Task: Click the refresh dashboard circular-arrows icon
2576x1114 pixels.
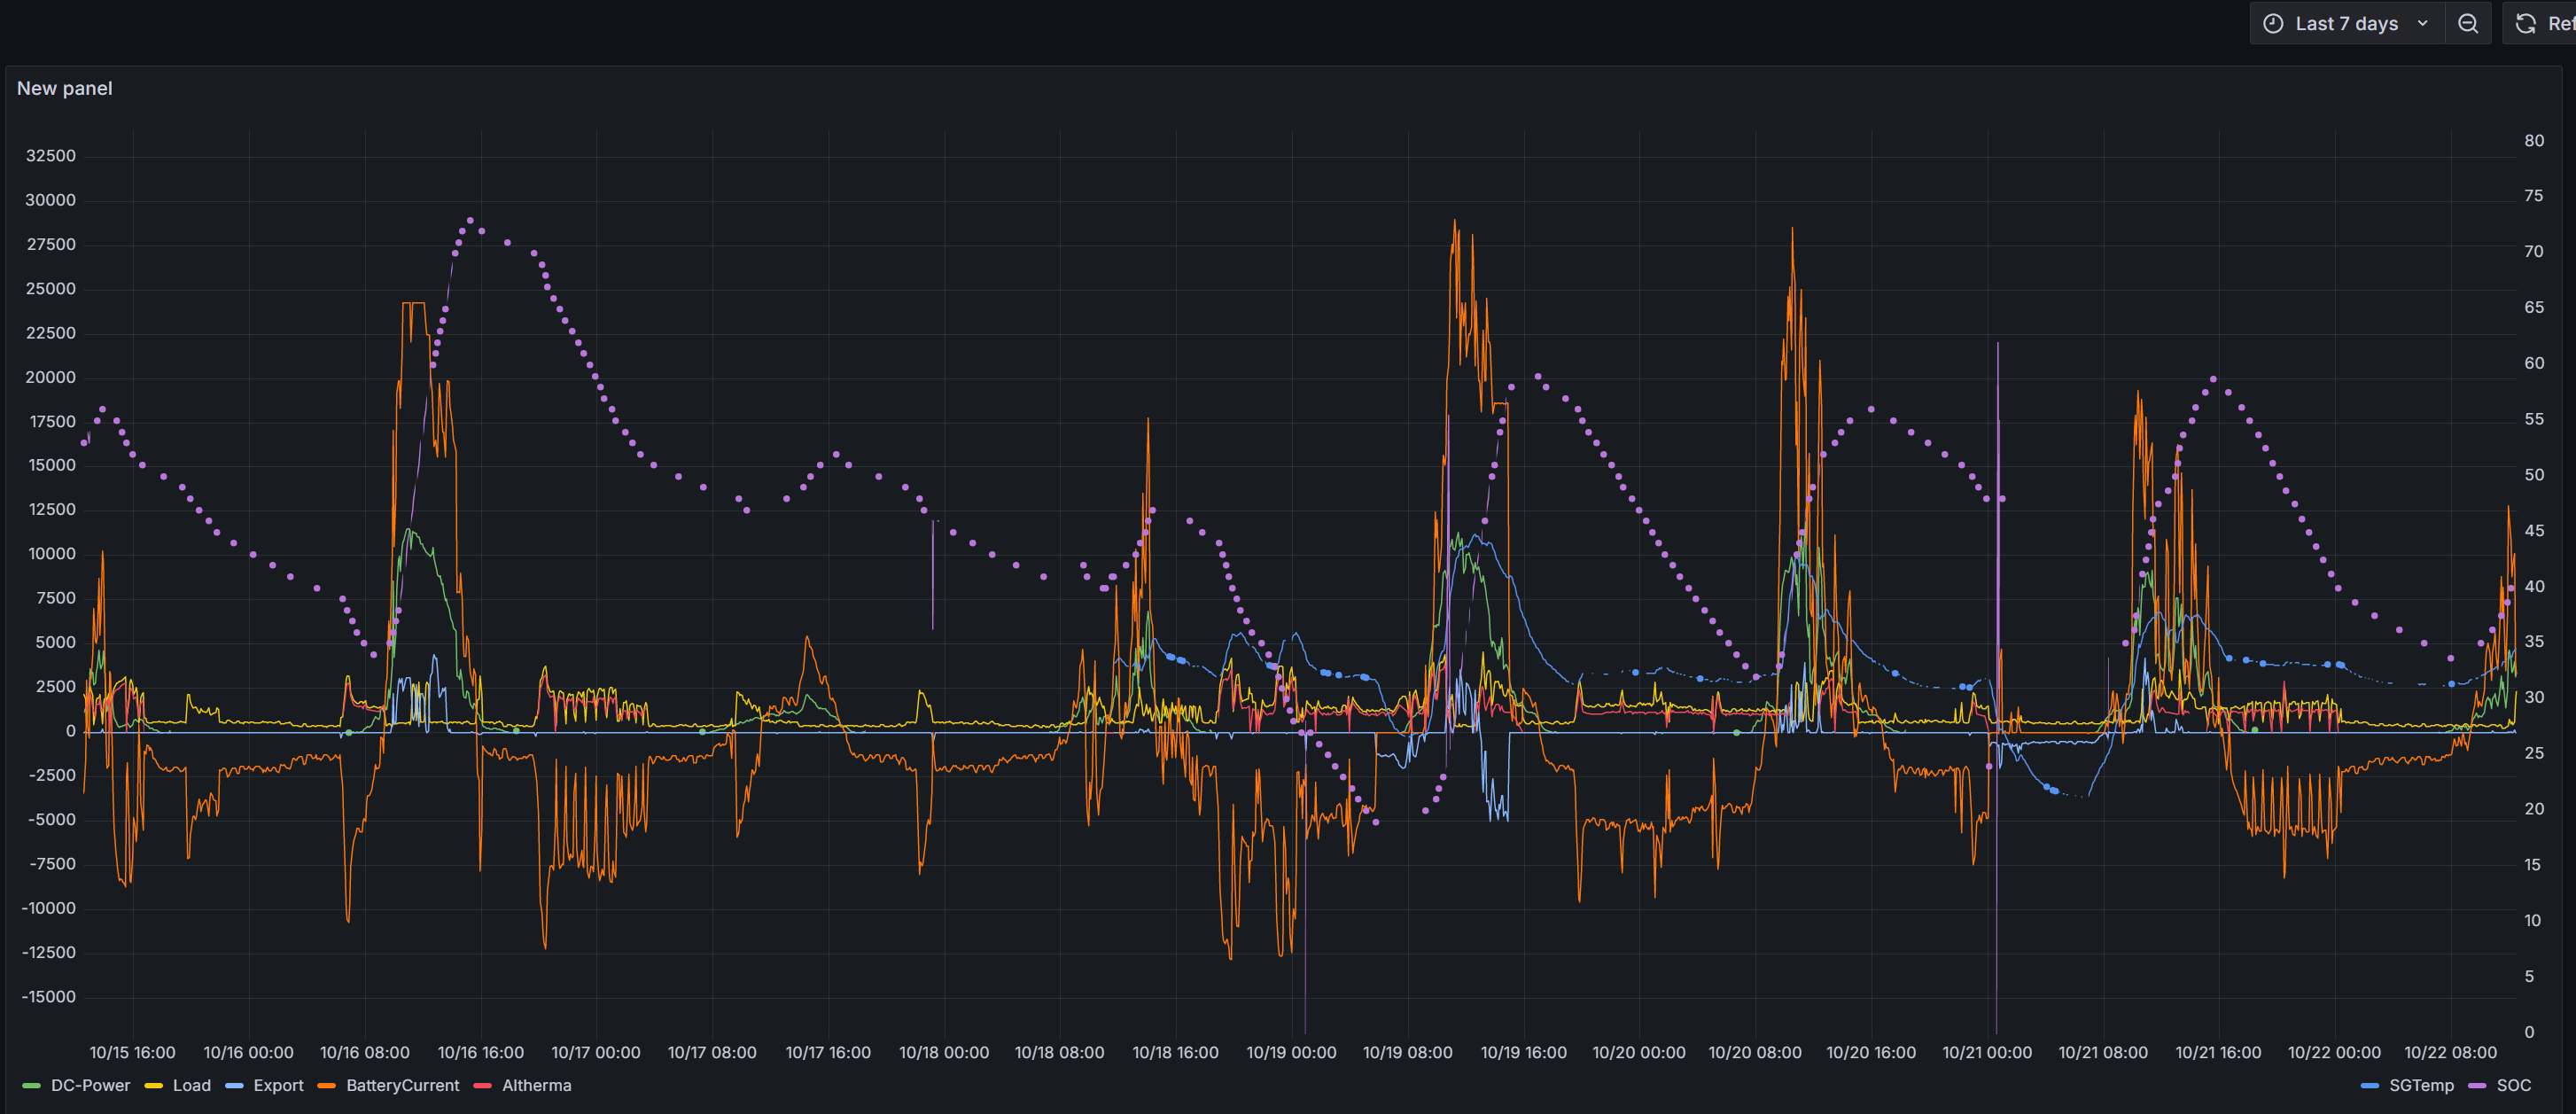Action: pyautogui.click(x=2526, y=24)
